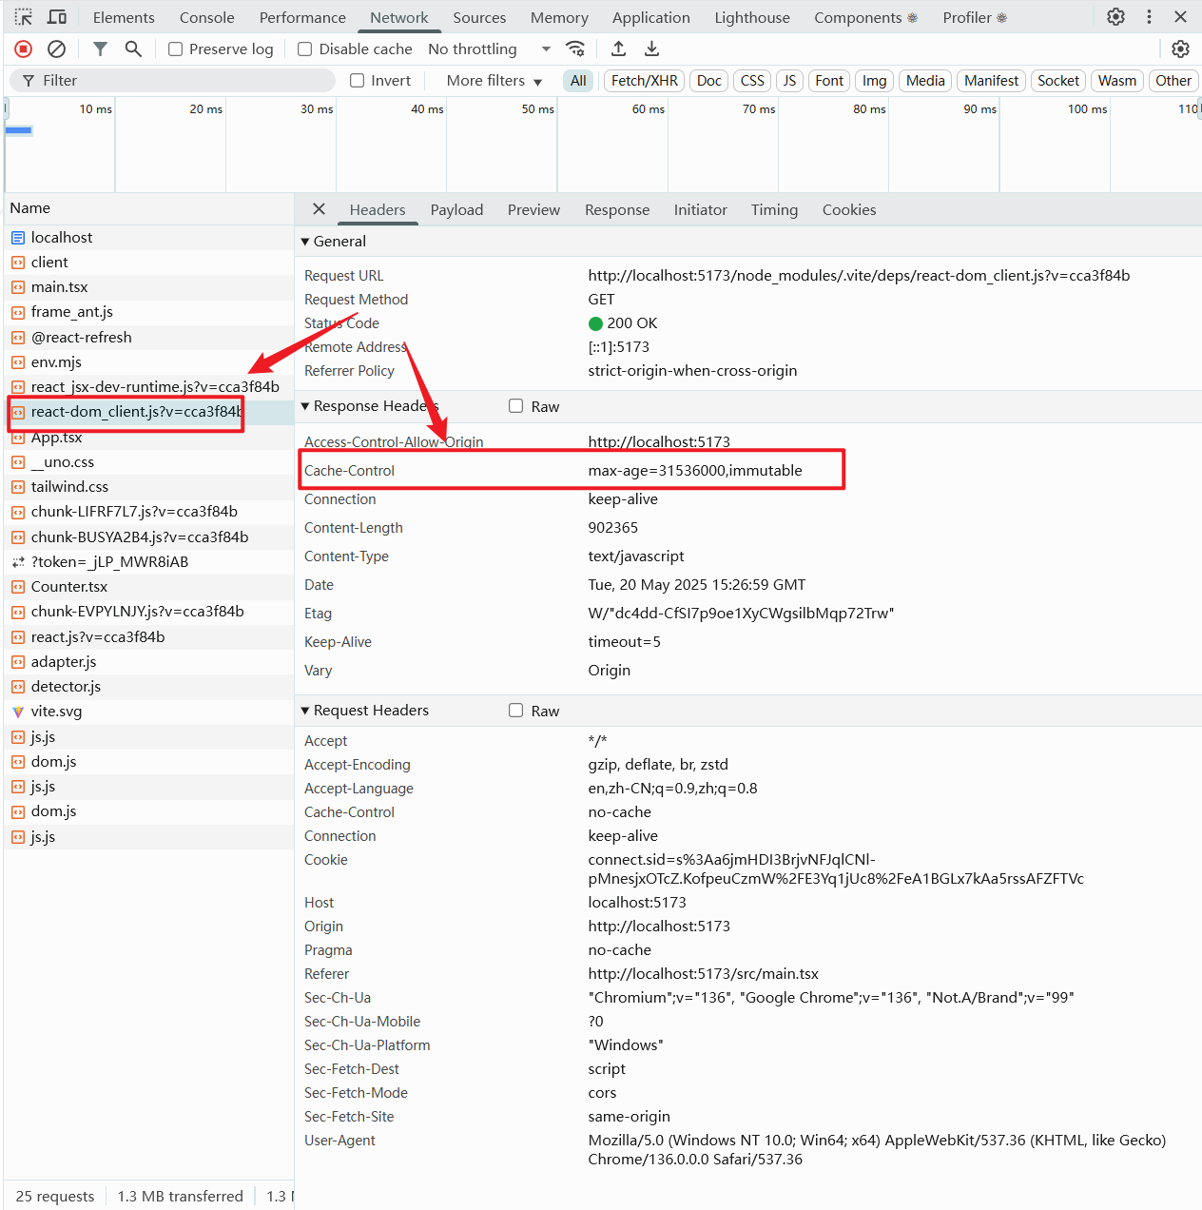This screenshot has width=1202, height=1210.
Task: Open network search magnifier
Action: 133,49
